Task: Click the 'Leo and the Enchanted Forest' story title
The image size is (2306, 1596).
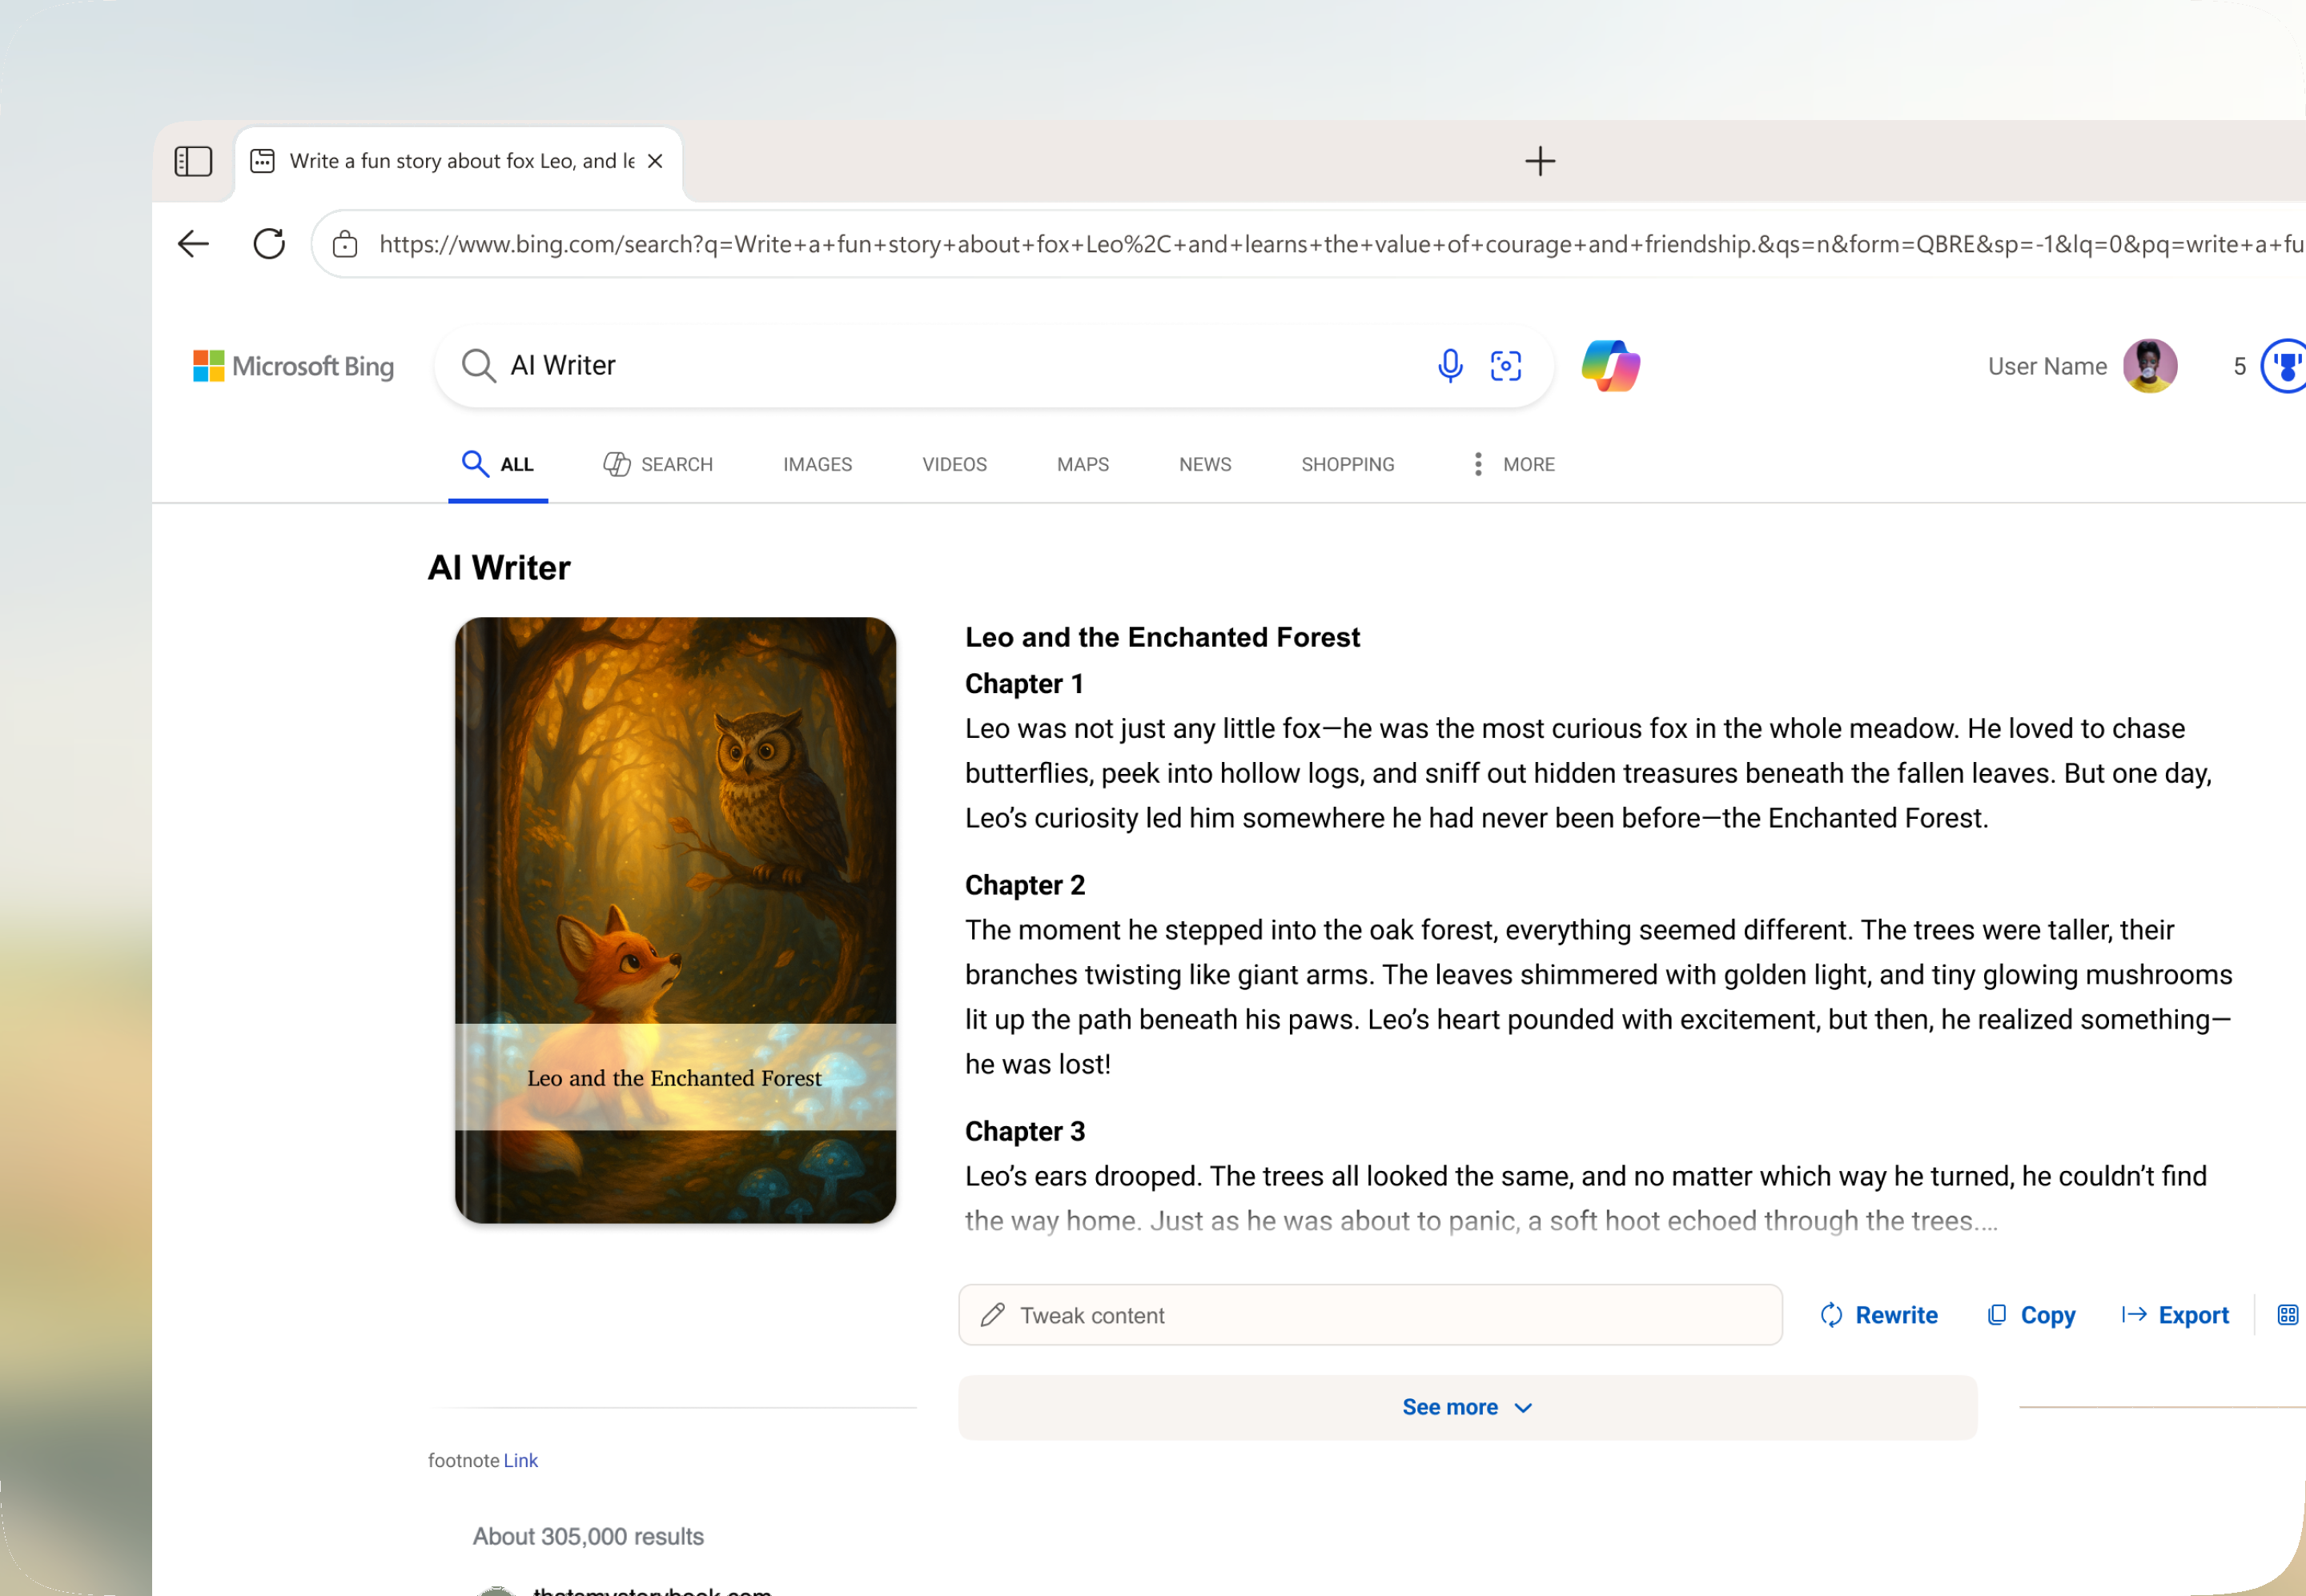Action: pyautogui.click(x=1163, y=637)
